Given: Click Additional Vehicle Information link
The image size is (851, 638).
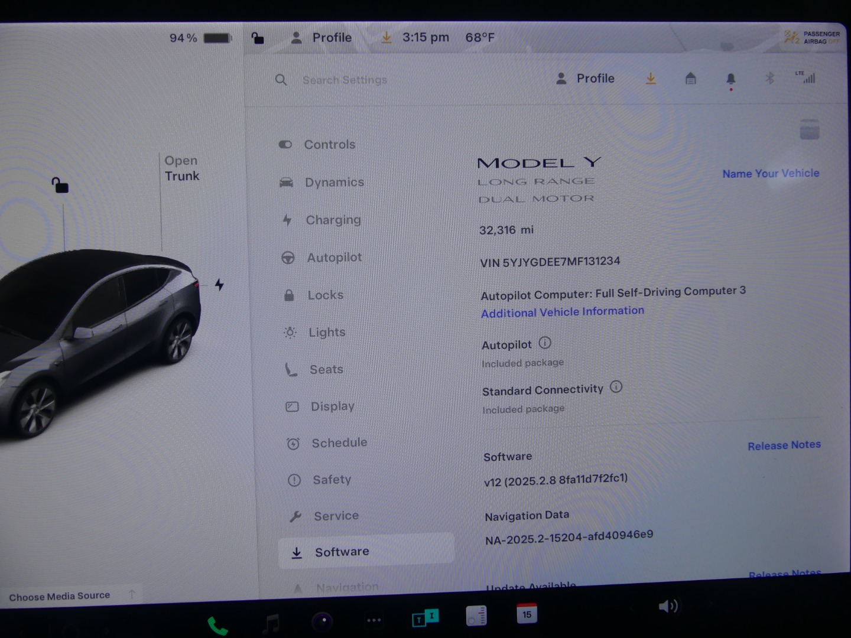Looking at the screenshot, I should (x=562, y=312).
